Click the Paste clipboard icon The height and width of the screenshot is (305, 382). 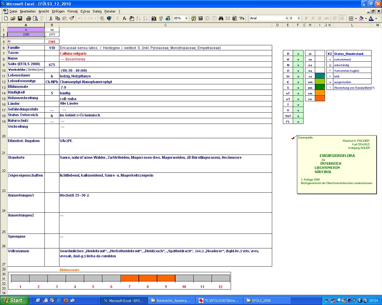point(65,18)
